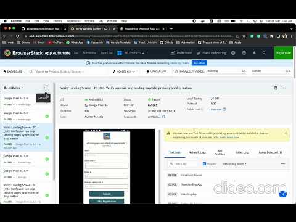Click the Chrome tab list chevron
Viewport: 296px width, 222px height.
coord(292,29)
